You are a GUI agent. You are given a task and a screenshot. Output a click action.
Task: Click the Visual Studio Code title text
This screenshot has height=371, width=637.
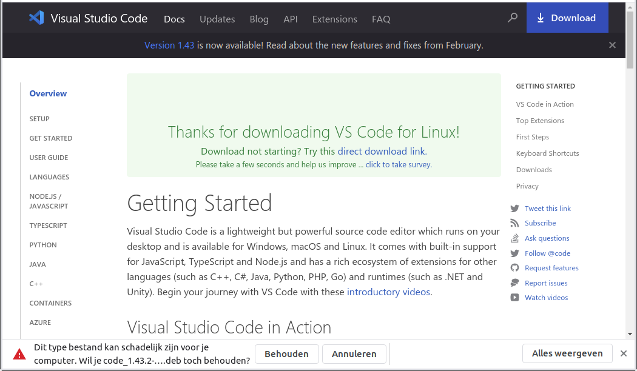99,18
